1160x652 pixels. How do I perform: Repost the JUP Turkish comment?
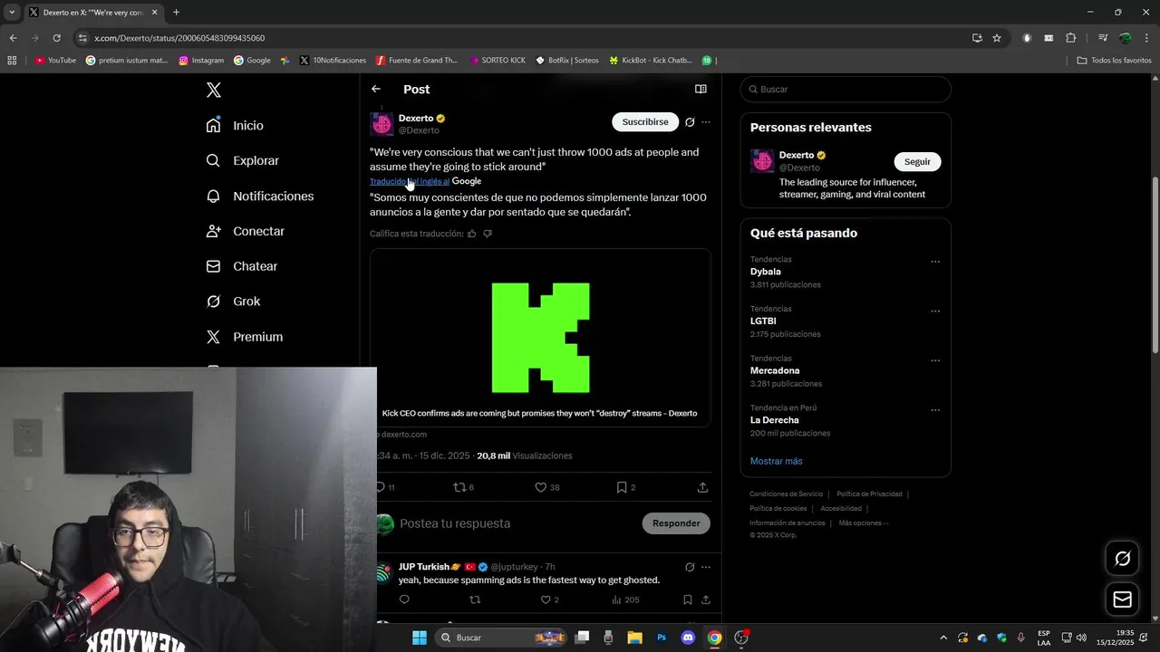(475, 599)
